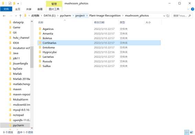195x135 pixels.
Task: Go up one folder level arrow
Action: (20, 16)
